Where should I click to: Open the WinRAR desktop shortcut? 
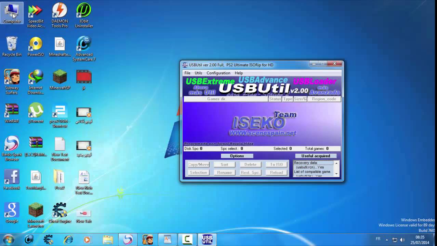pyautogui.click(x=12, y=113)
